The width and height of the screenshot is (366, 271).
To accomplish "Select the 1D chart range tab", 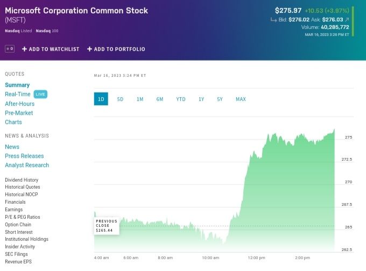I will click(101, 99).
